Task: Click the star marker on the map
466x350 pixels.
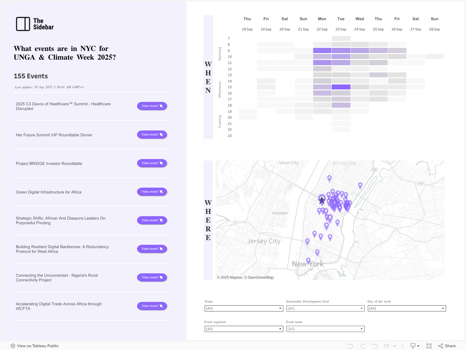Action: pyautogui.click(x=322, y=201)
